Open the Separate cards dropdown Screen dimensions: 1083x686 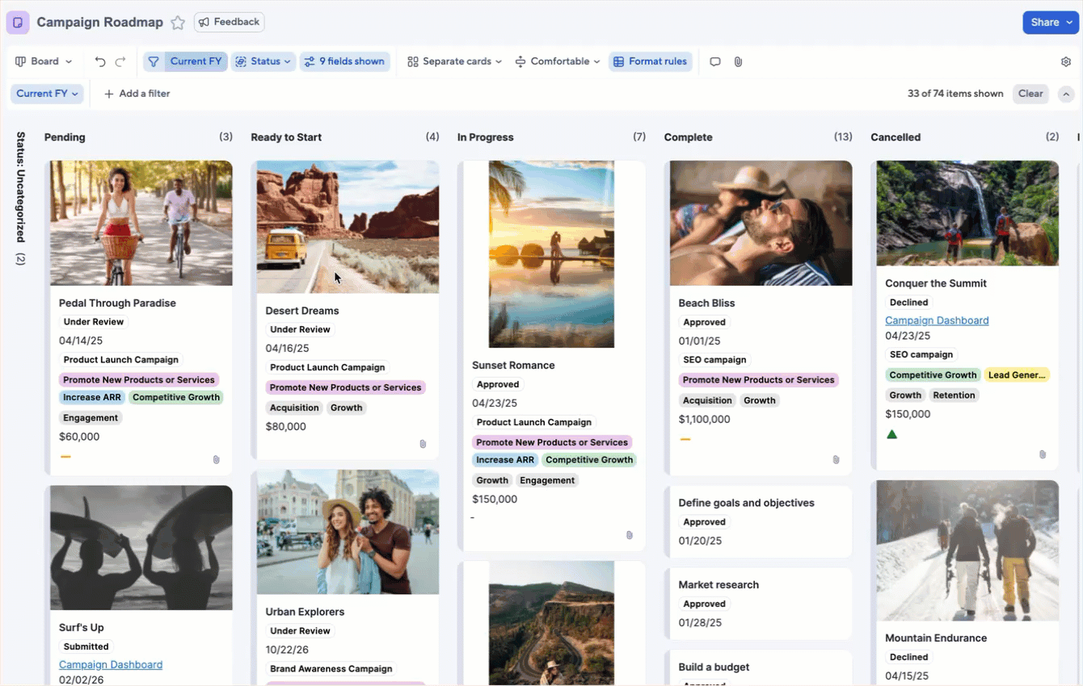tap(454, 61)
